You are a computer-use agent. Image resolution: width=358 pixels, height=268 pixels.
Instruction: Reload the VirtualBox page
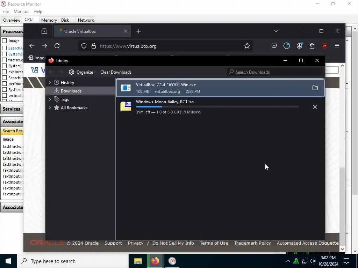57,46
